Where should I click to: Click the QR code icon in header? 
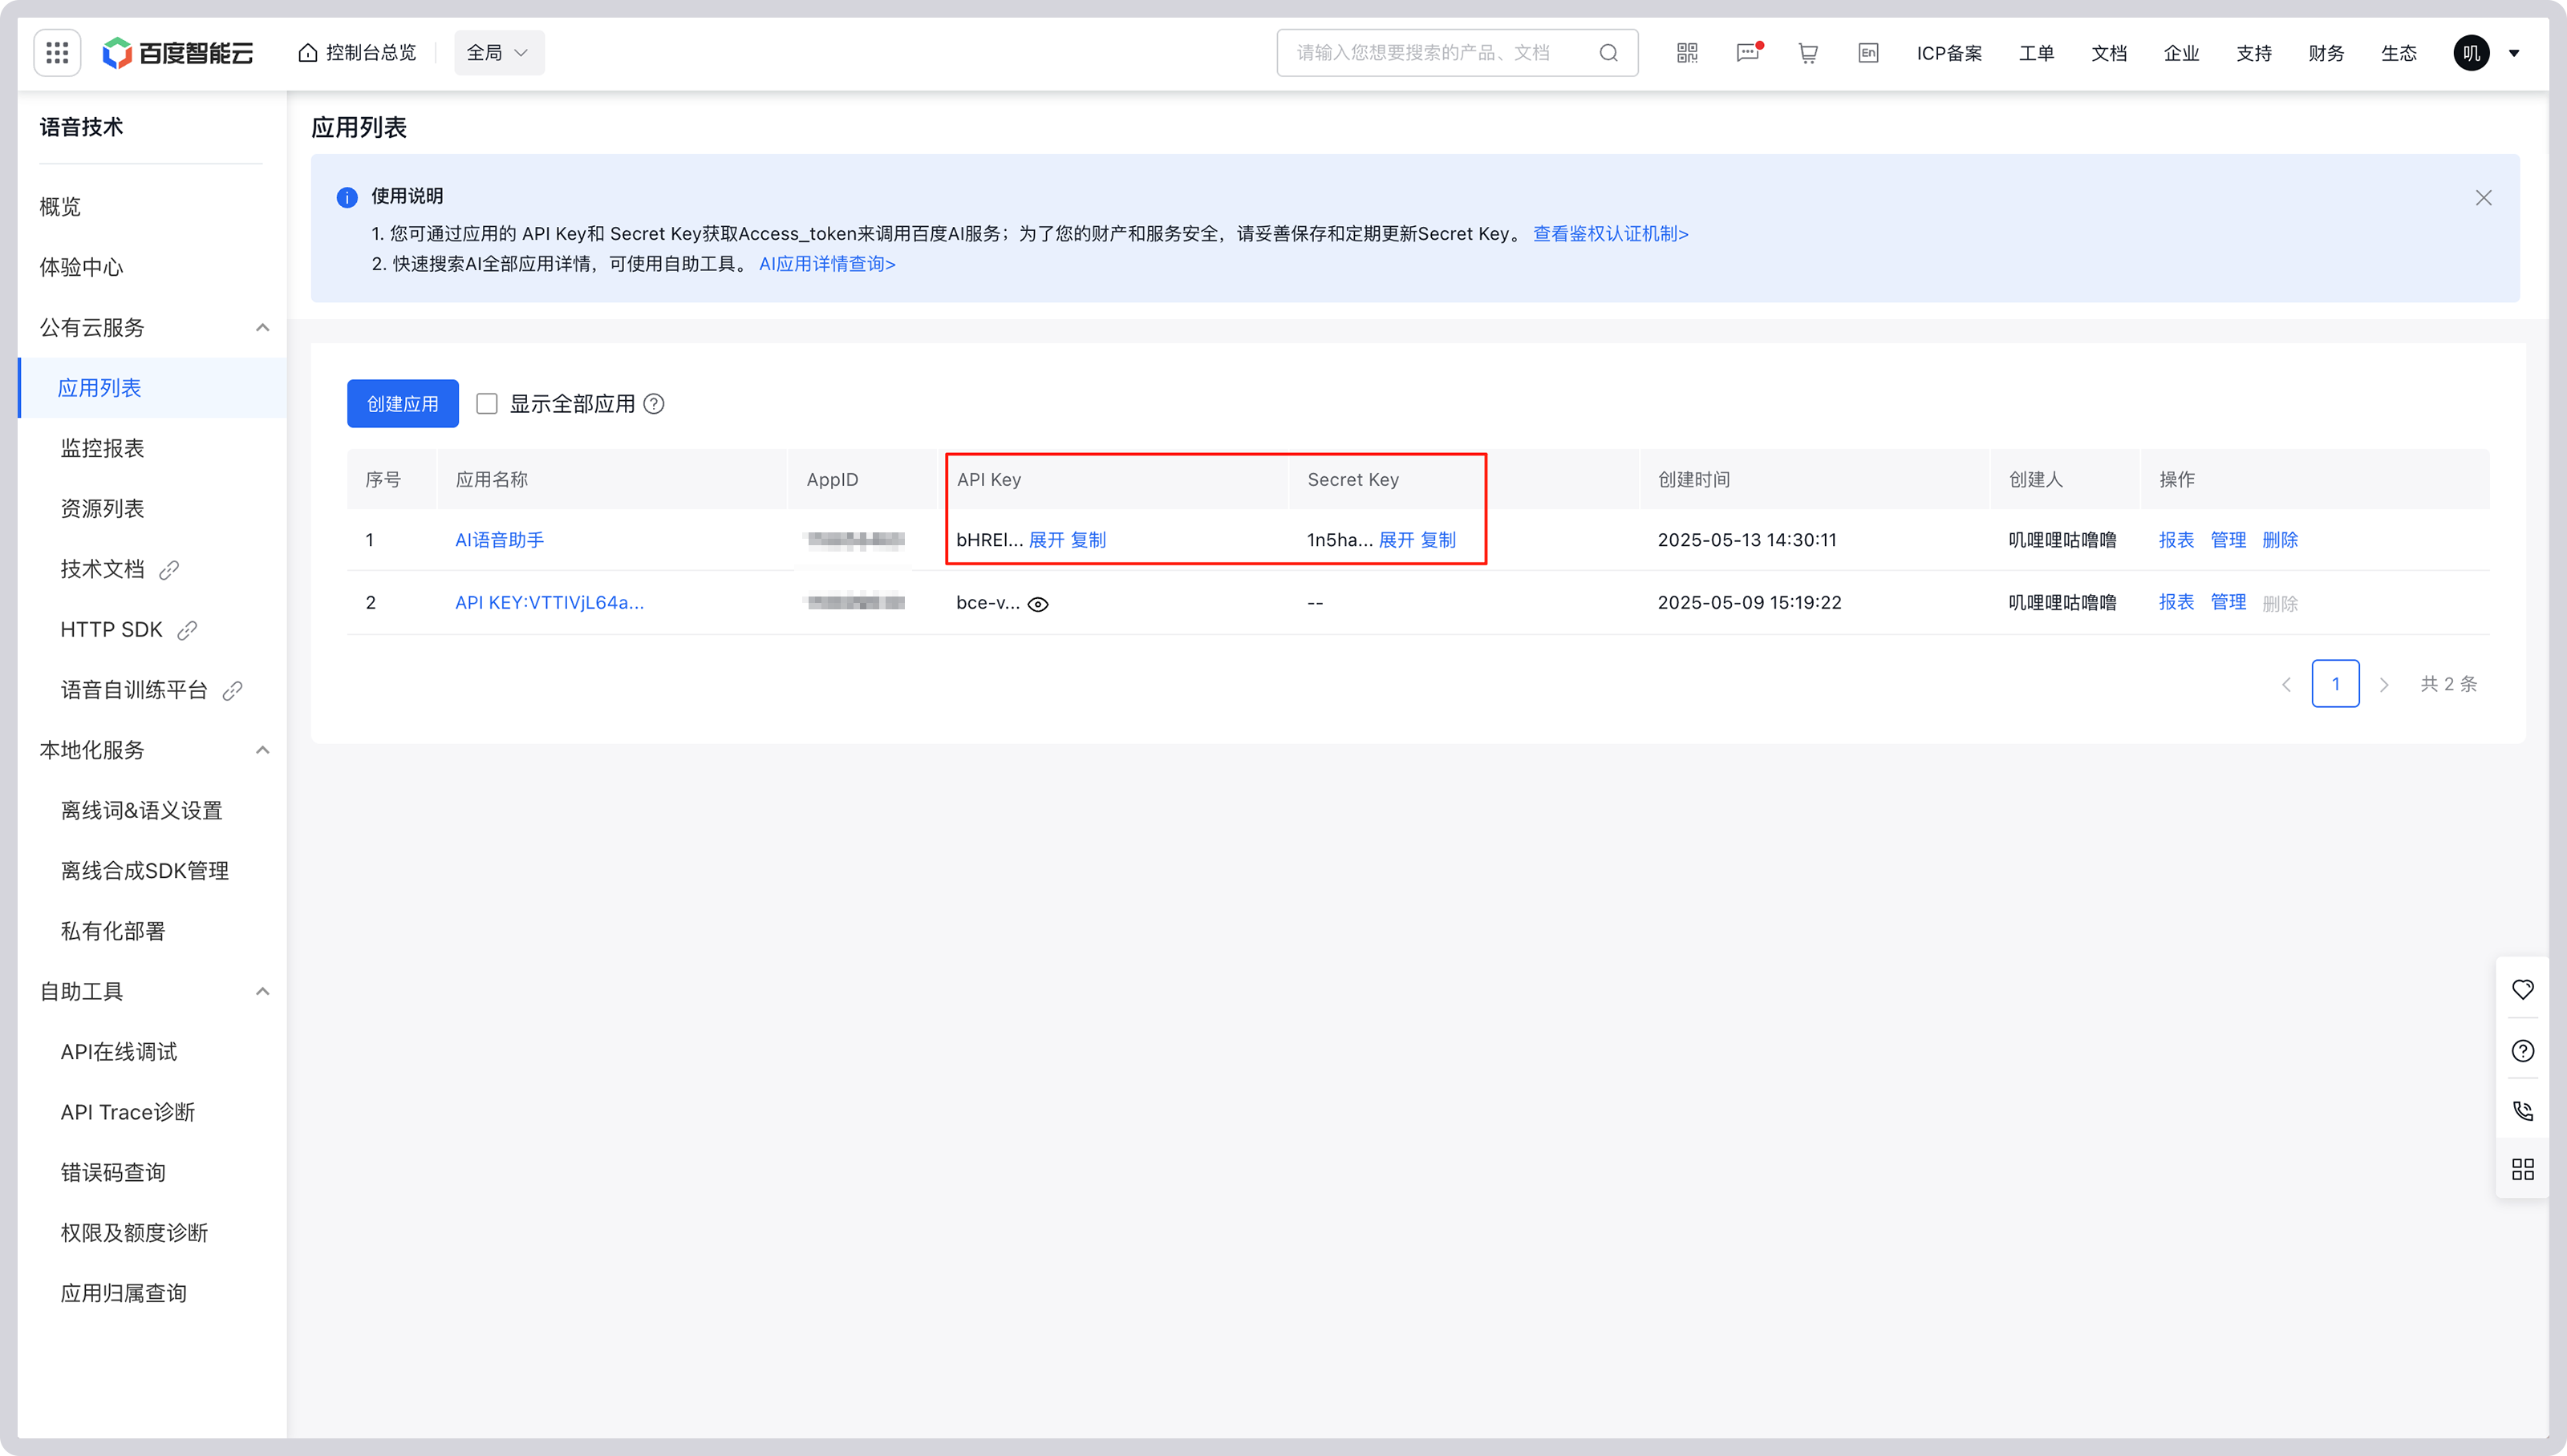tap(1687, 53)
